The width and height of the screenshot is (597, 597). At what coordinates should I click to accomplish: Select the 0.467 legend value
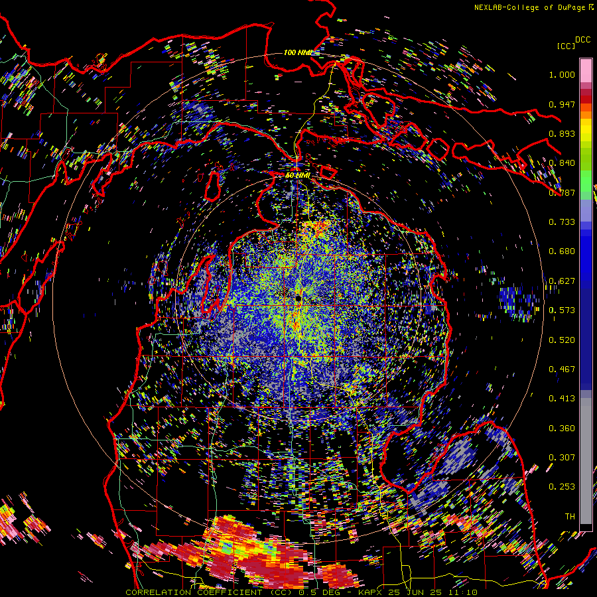point(562,369)
